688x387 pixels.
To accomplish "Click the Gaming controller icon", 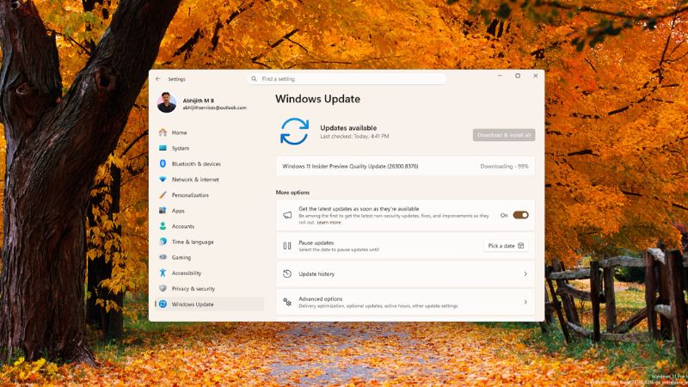I will click(163, 257).
